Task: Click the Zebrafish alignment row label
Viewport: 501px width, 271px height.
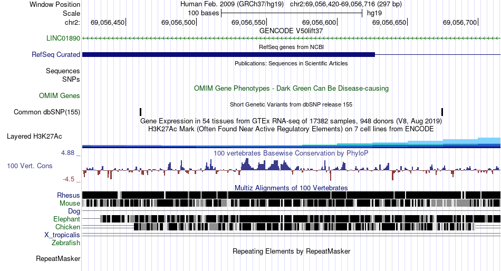Action: [66, 243]
